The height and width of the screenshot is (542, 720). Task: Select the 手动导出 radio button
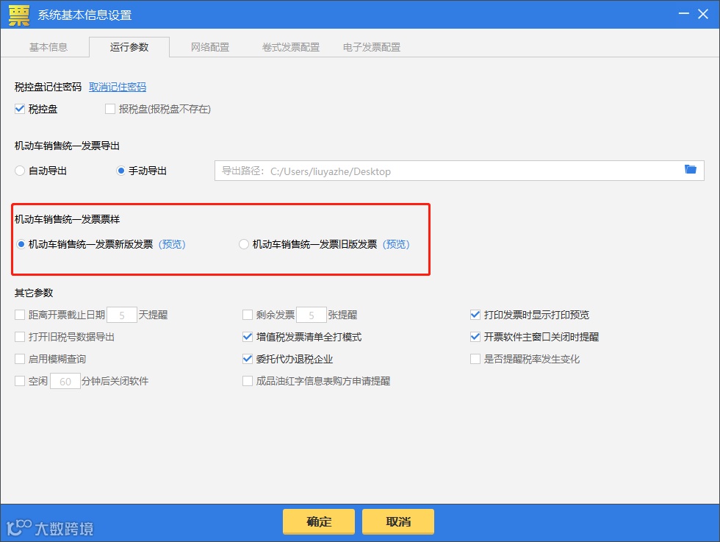click(120, 171)
